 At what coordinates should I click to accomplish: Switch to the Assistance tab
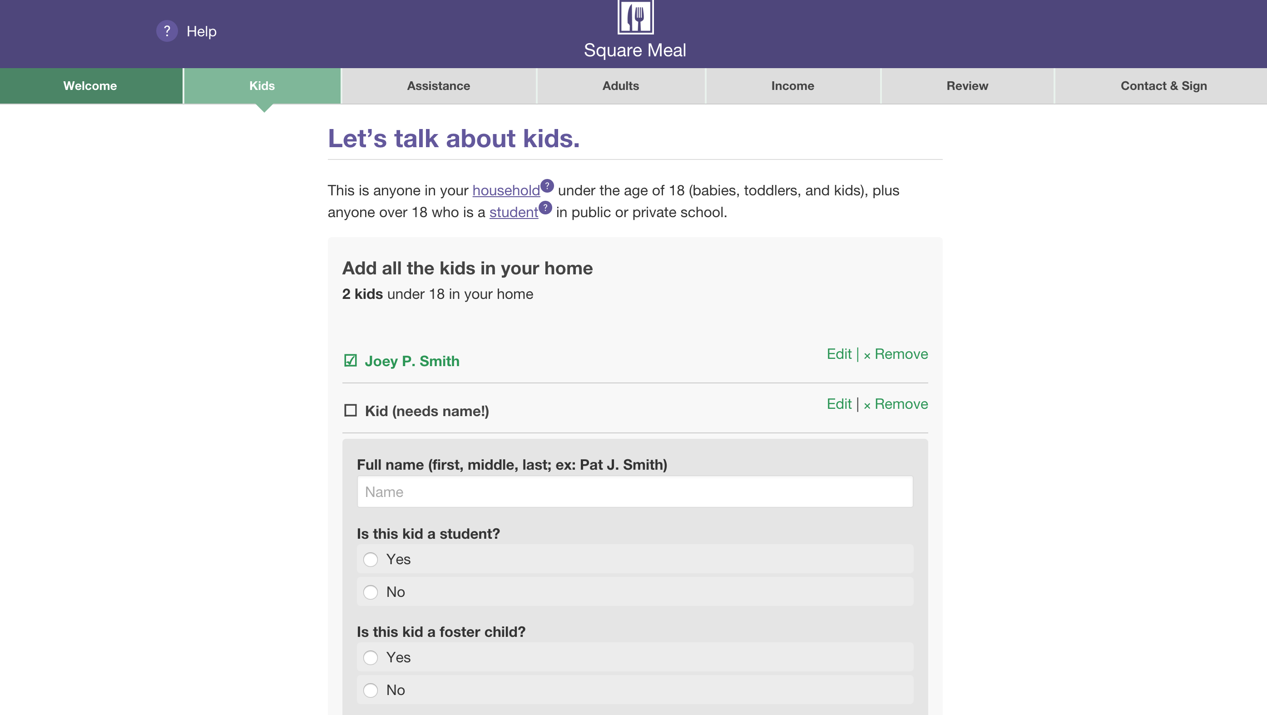pyautogui.click(x=438, y=85)
